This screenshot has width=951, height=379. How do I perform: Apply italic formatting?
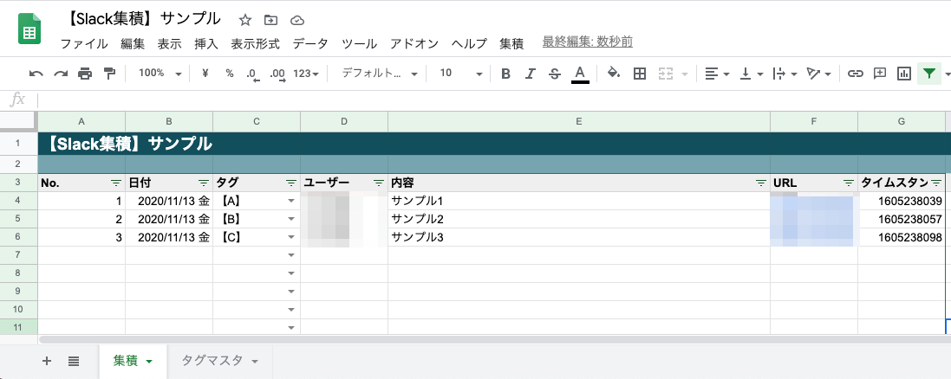[x=530, y=74]
